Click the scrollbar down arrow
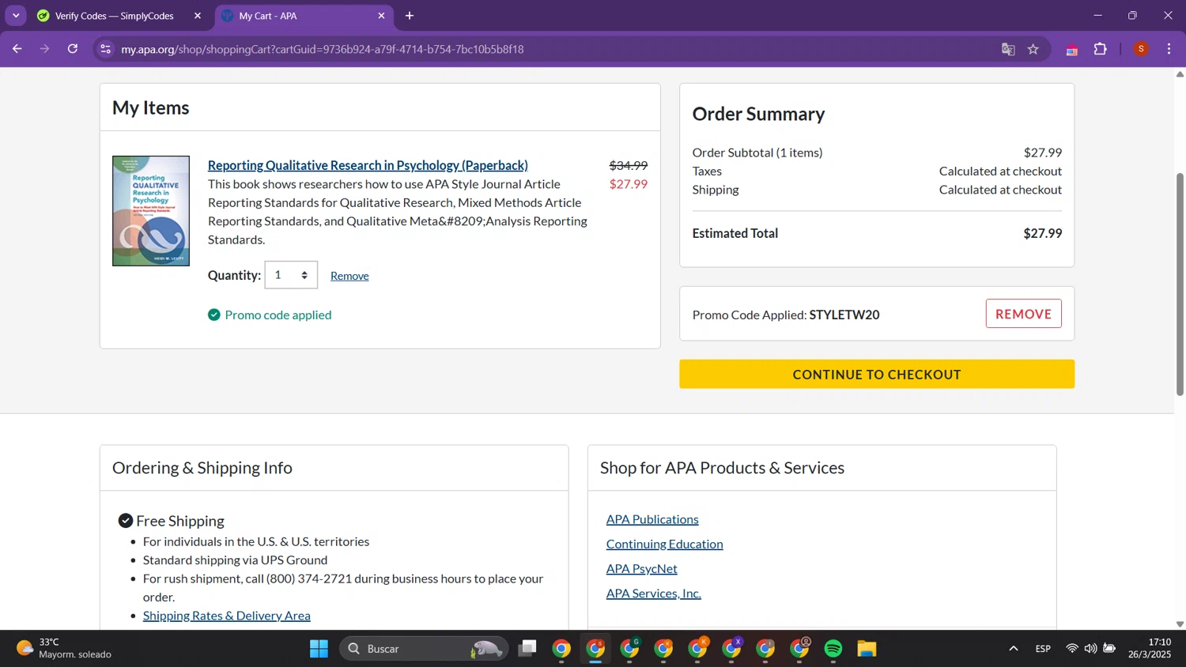 coord(1180,624)
